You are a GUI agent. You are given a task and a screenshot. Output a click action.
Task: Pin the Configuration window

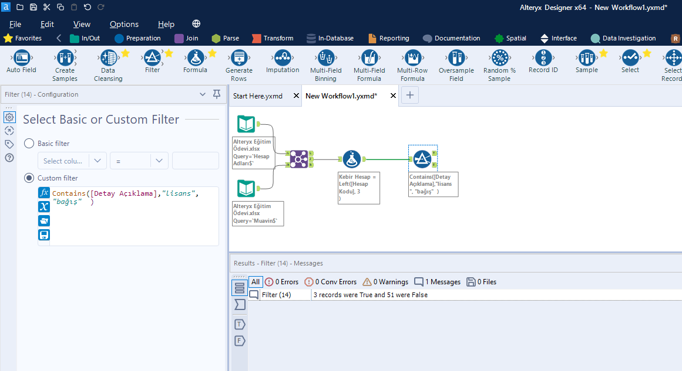[217, 94]
